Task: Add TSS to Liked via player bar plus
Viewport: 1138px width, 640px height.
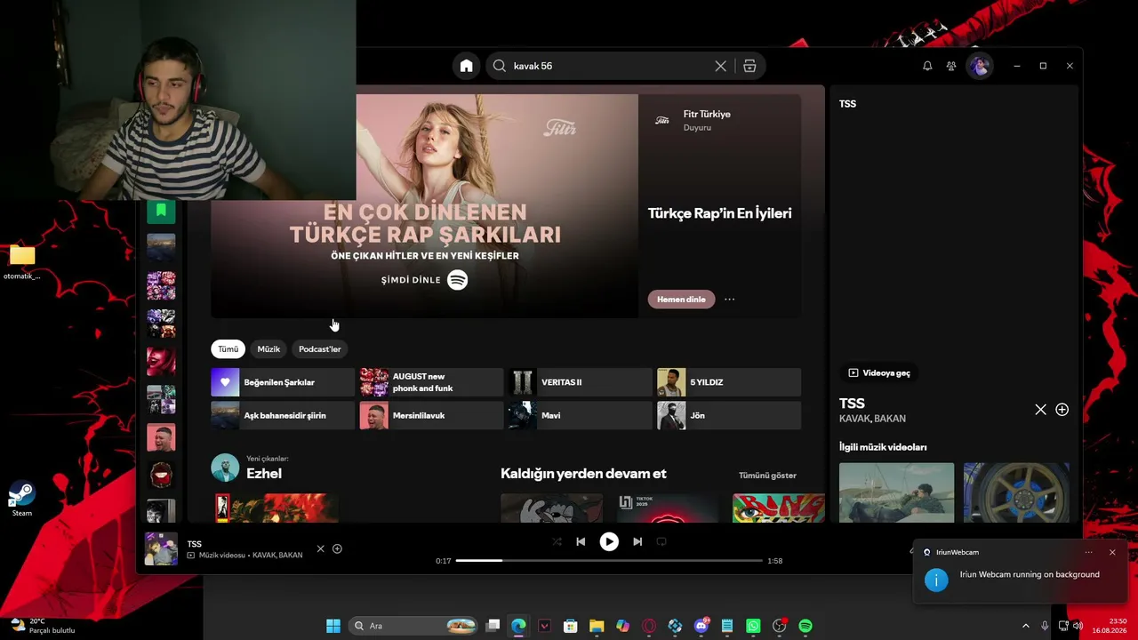Action: pos(337,548)
